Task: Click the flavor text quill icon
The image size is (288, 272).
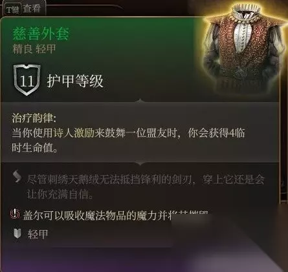Action: pos(17,176)
